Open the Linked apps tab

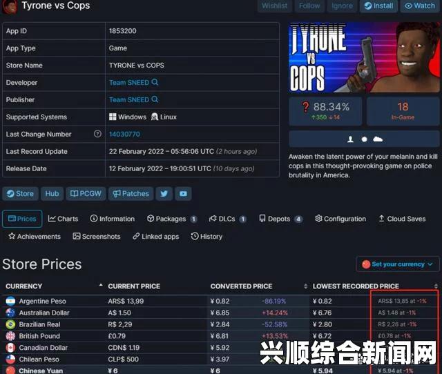point(155,236)
